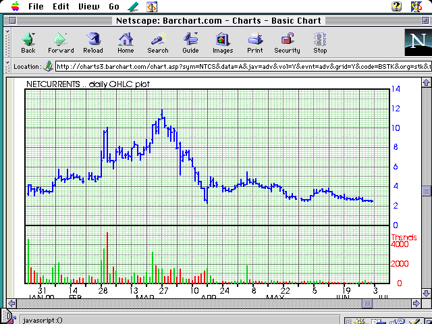Click the window close box

(12, 21)
